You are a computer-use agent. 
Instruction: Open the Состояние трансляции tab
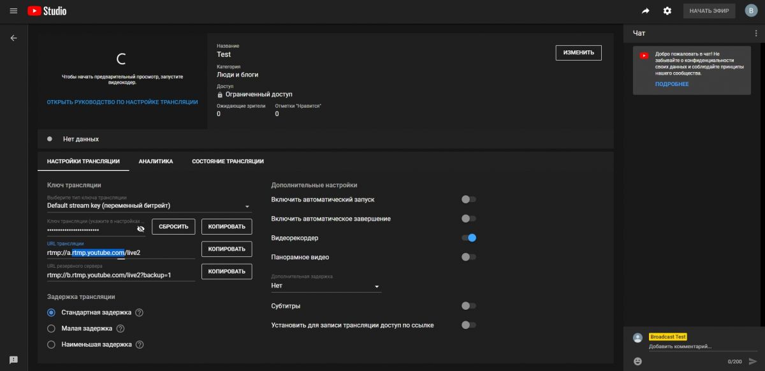pyautogui.click(x=228, y=161)
